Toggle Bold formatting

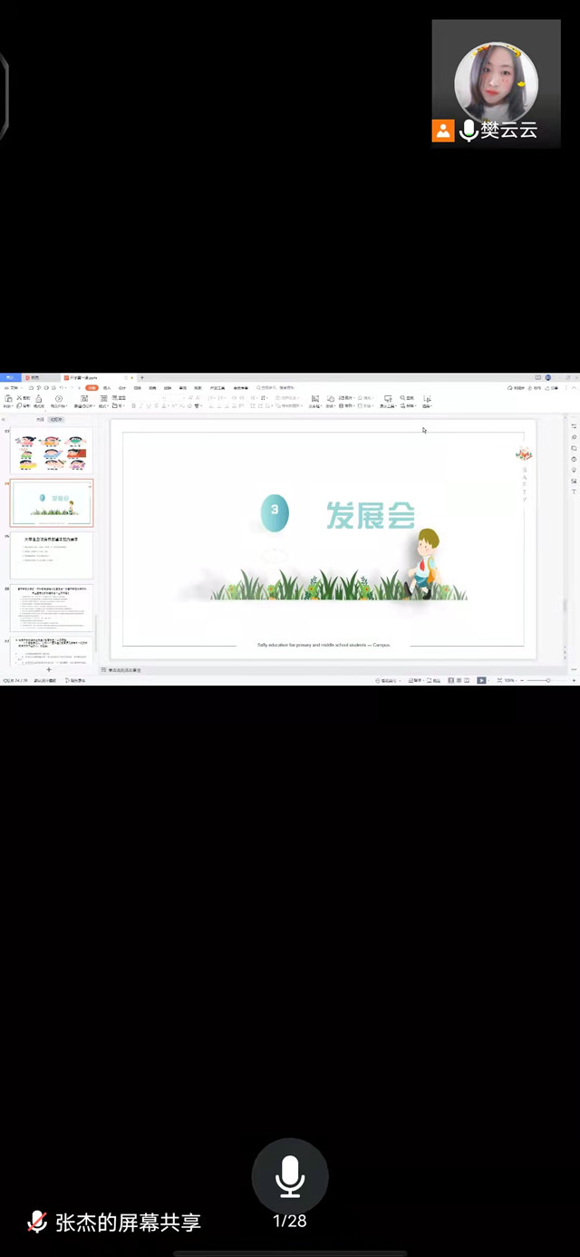pos(134,405)
